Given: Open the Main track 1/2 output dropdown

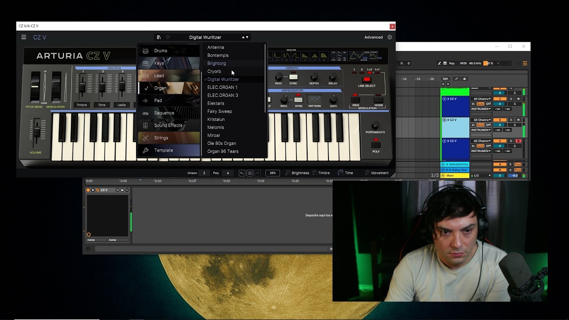Looking at the screenshot, I should 481,176.
